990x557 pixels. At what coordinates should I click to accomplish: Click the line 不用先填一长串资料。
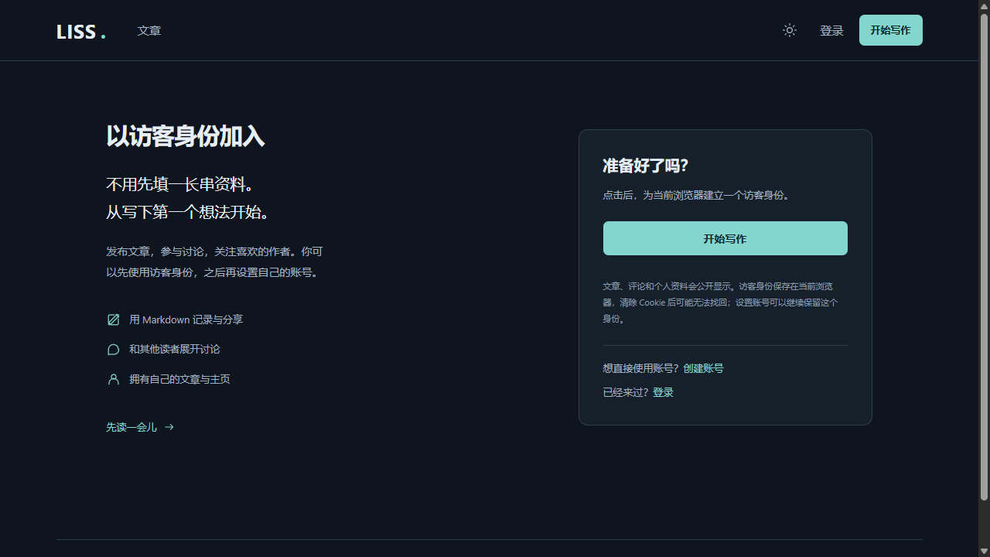pos(181,184)
